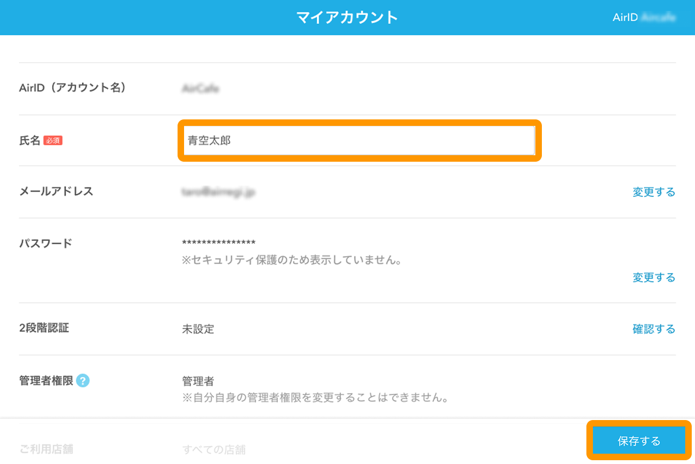Click the blurred email address value
Viewport: 695px width, 464px height.
(218, 192)
